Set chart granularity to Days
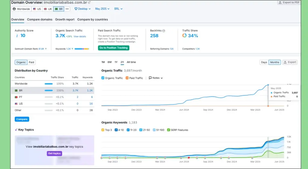Viewport: 308px width, 169px height. tap(264, 62)
